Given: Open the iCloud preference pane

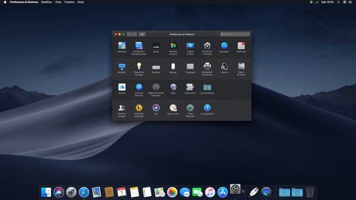Looking at the screenshot, I should (x=122, y=89).
